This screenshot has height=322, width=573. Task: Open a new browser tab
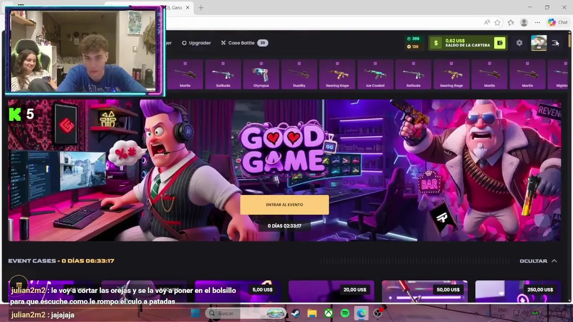[x=201, y=8]
